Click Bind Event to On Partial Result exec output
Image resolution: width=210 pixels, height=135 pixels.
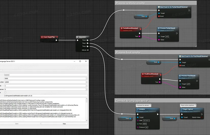[x=189, y=10]
